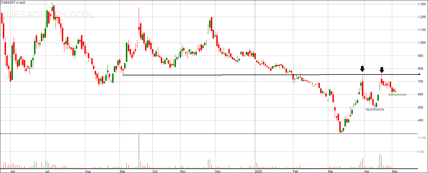
Task: Click the Jun date axis label
Action: tap(12, 171)
